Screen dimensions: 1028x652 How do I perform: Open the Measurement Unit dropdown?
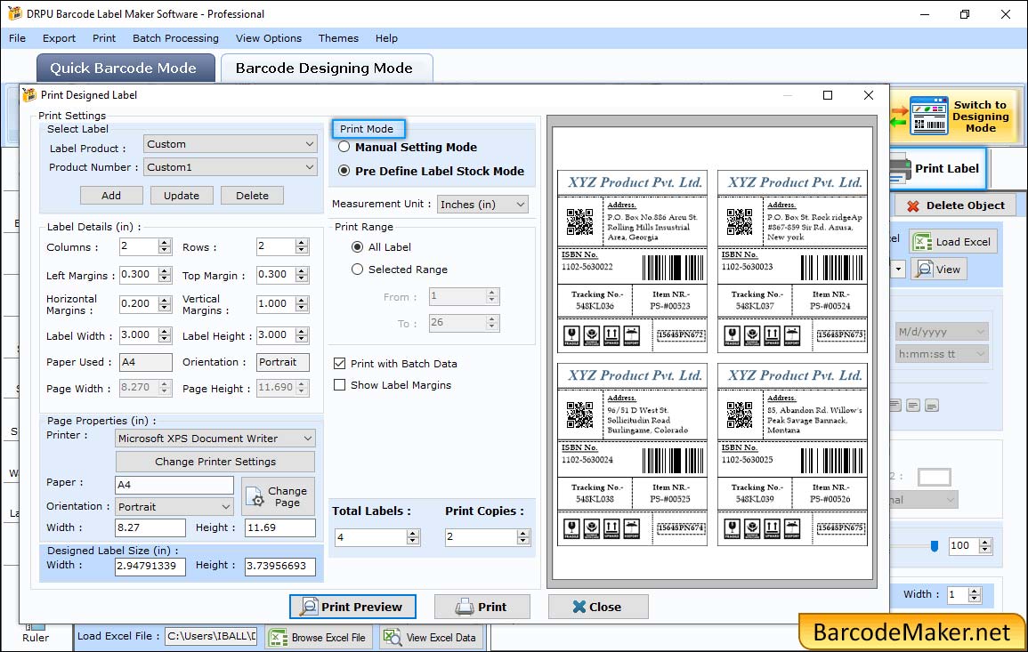pos(482,205)
